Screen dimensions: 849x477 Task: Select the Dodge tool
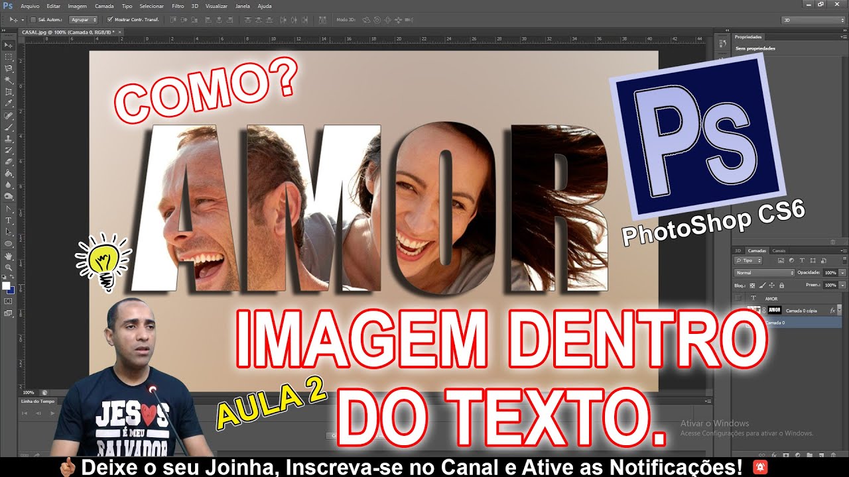coord(9,196)
